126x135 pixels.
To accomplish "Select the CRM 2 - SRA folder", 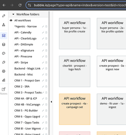I will [22, 87].
